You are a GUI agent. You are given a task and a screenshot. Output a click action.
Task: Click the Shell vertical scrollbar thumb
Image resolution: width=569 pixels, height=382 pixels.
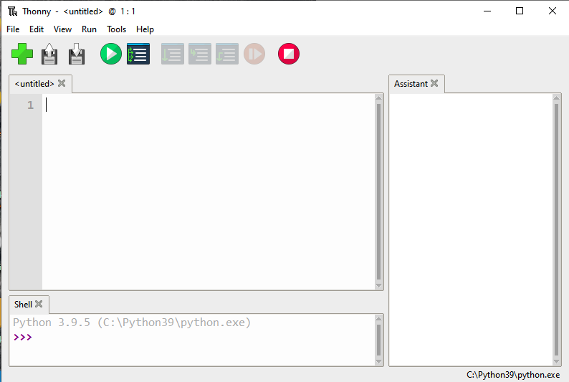point(378,340)
